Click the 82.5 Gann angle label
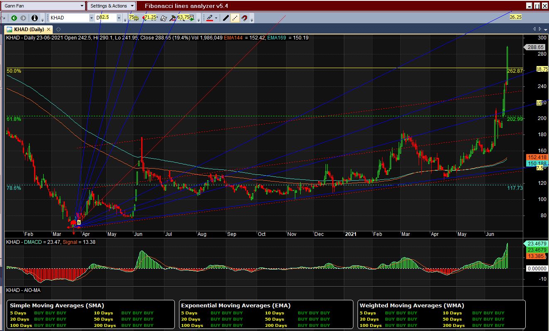The width and height of the screenshot is (549, 331). 103,17
